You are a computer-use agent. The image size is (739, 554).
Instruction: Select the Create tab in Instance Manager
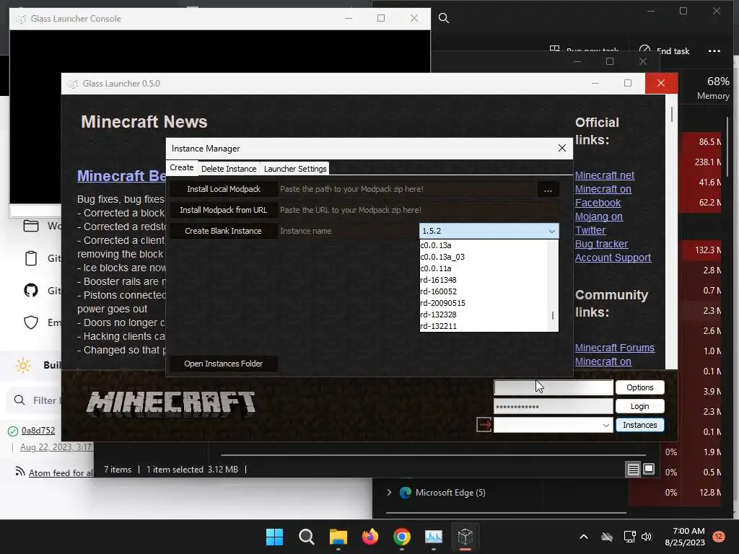[x=181, y=167]
